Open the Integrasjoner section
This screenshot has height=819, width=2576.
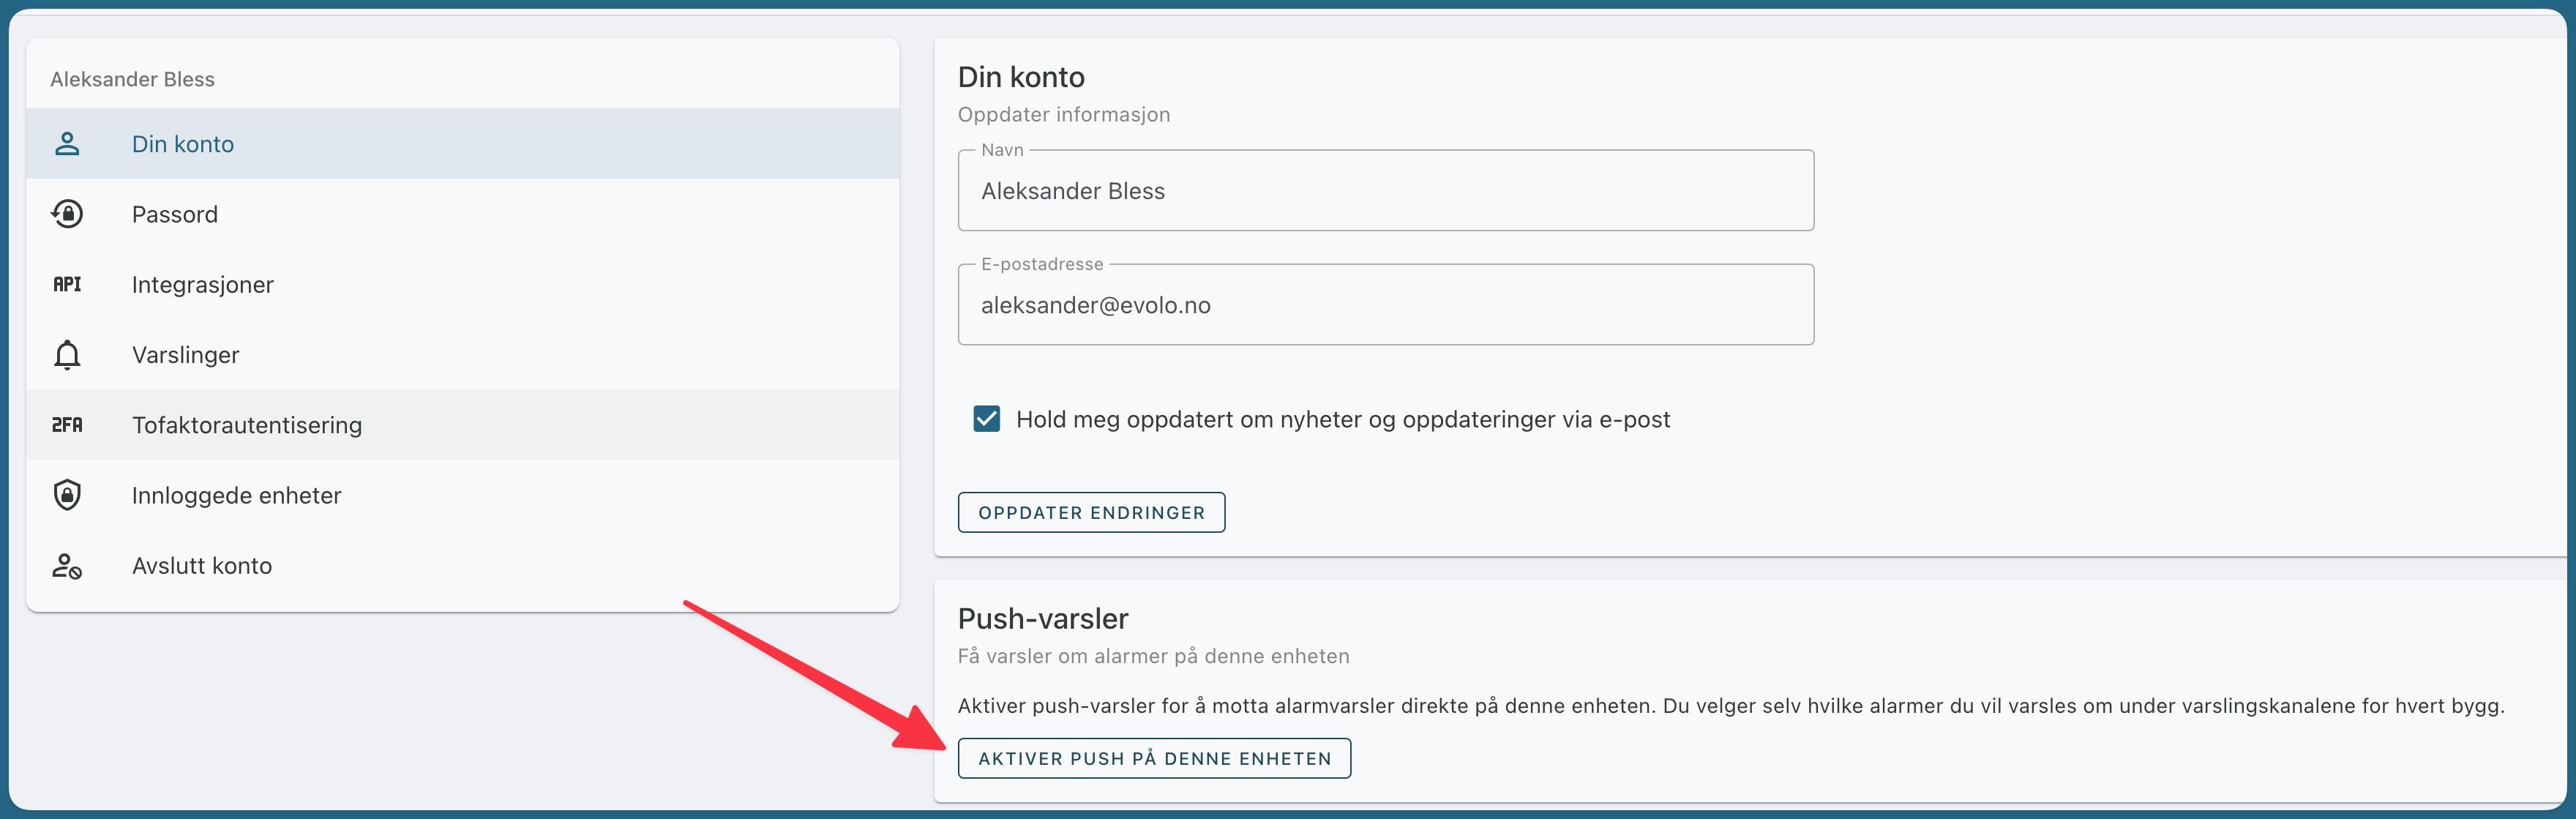(463, 284)
